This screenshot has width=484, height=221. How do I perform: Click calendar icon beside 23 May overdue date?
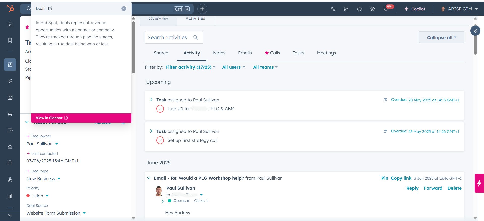pos(385,131)
